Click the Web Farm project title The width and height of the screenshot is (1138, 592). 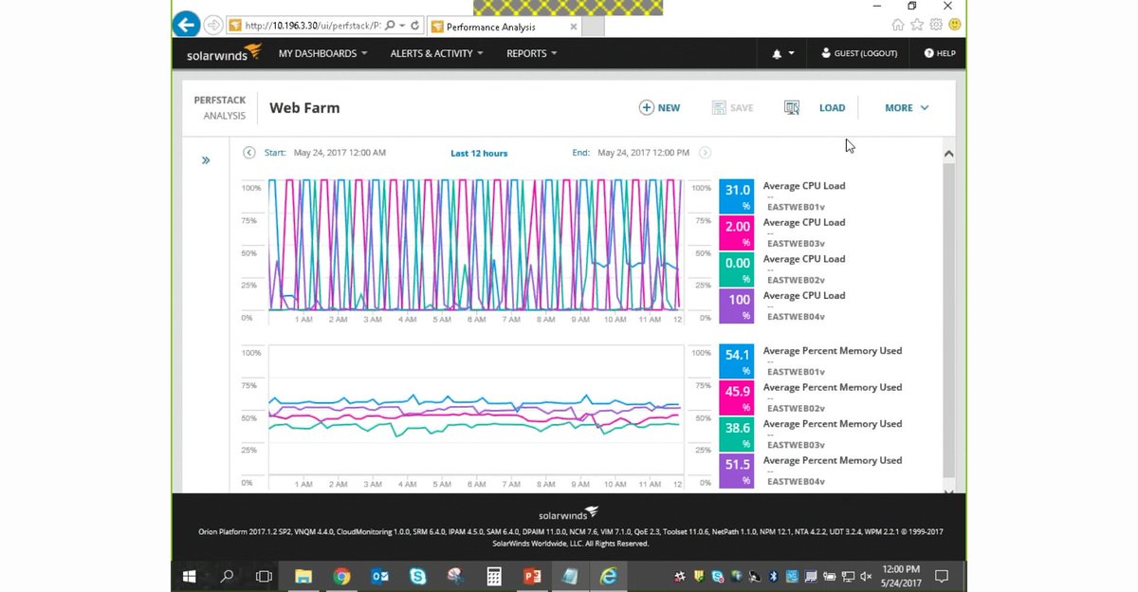pos(304,108)
